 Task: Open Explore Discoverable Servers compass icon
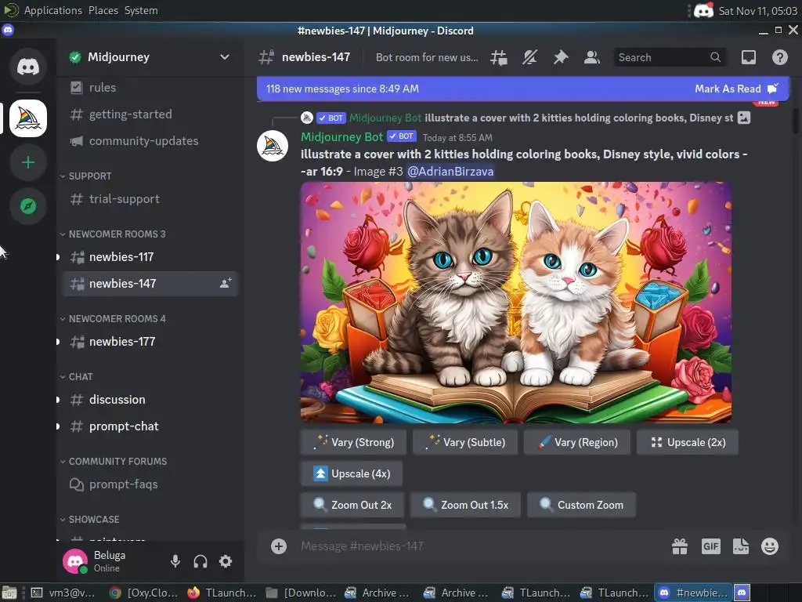28,206
